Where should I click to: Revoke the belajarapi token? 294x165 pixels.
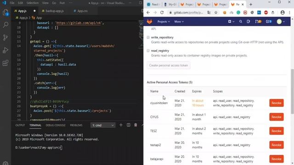click(277, 159)
